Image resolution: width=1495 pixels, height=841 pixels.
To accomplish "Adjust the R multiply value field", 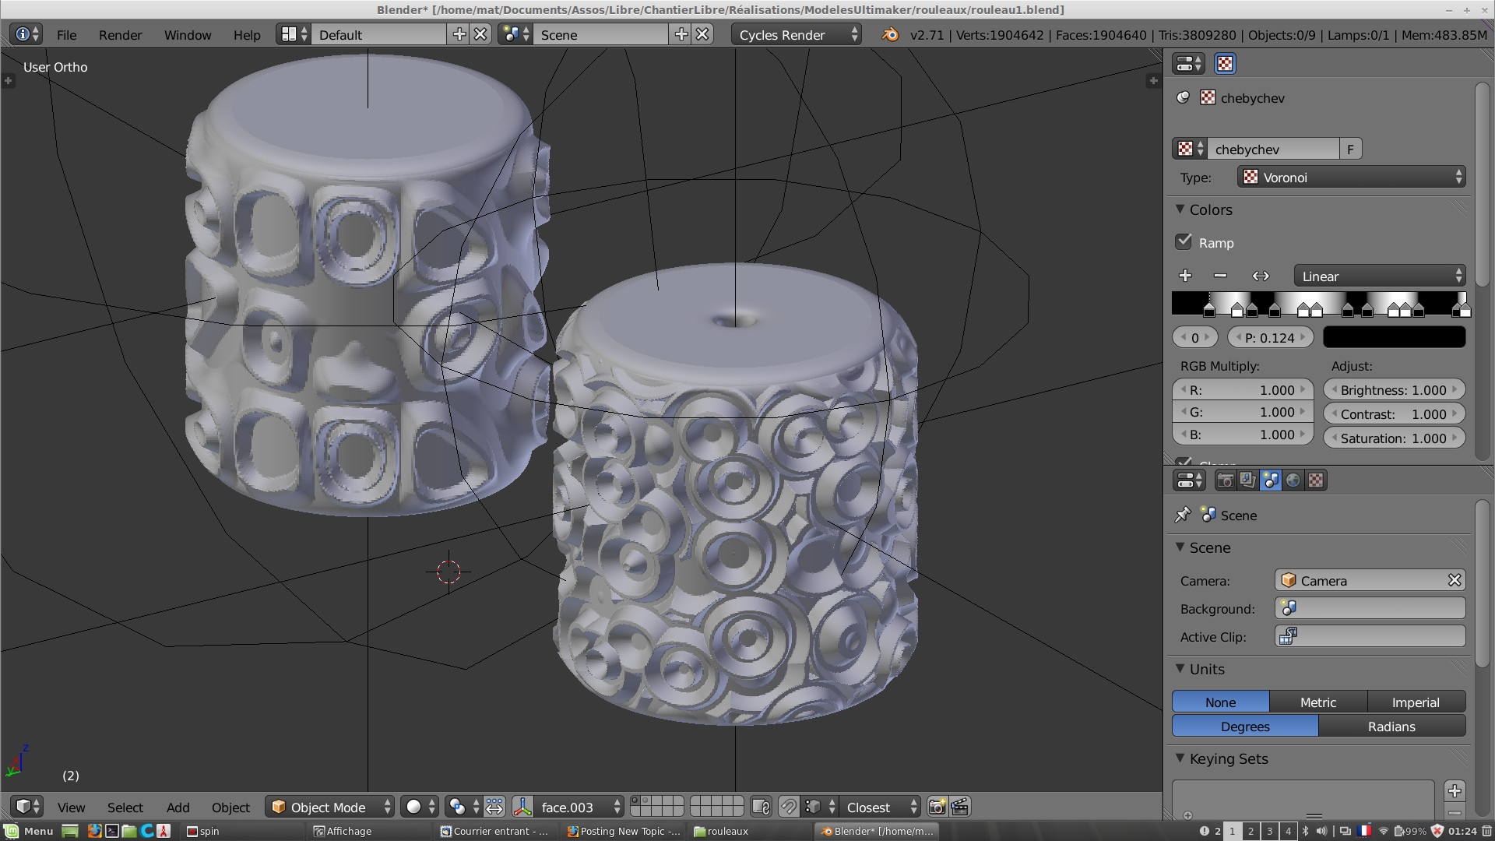I will (x=1243, y=389).
